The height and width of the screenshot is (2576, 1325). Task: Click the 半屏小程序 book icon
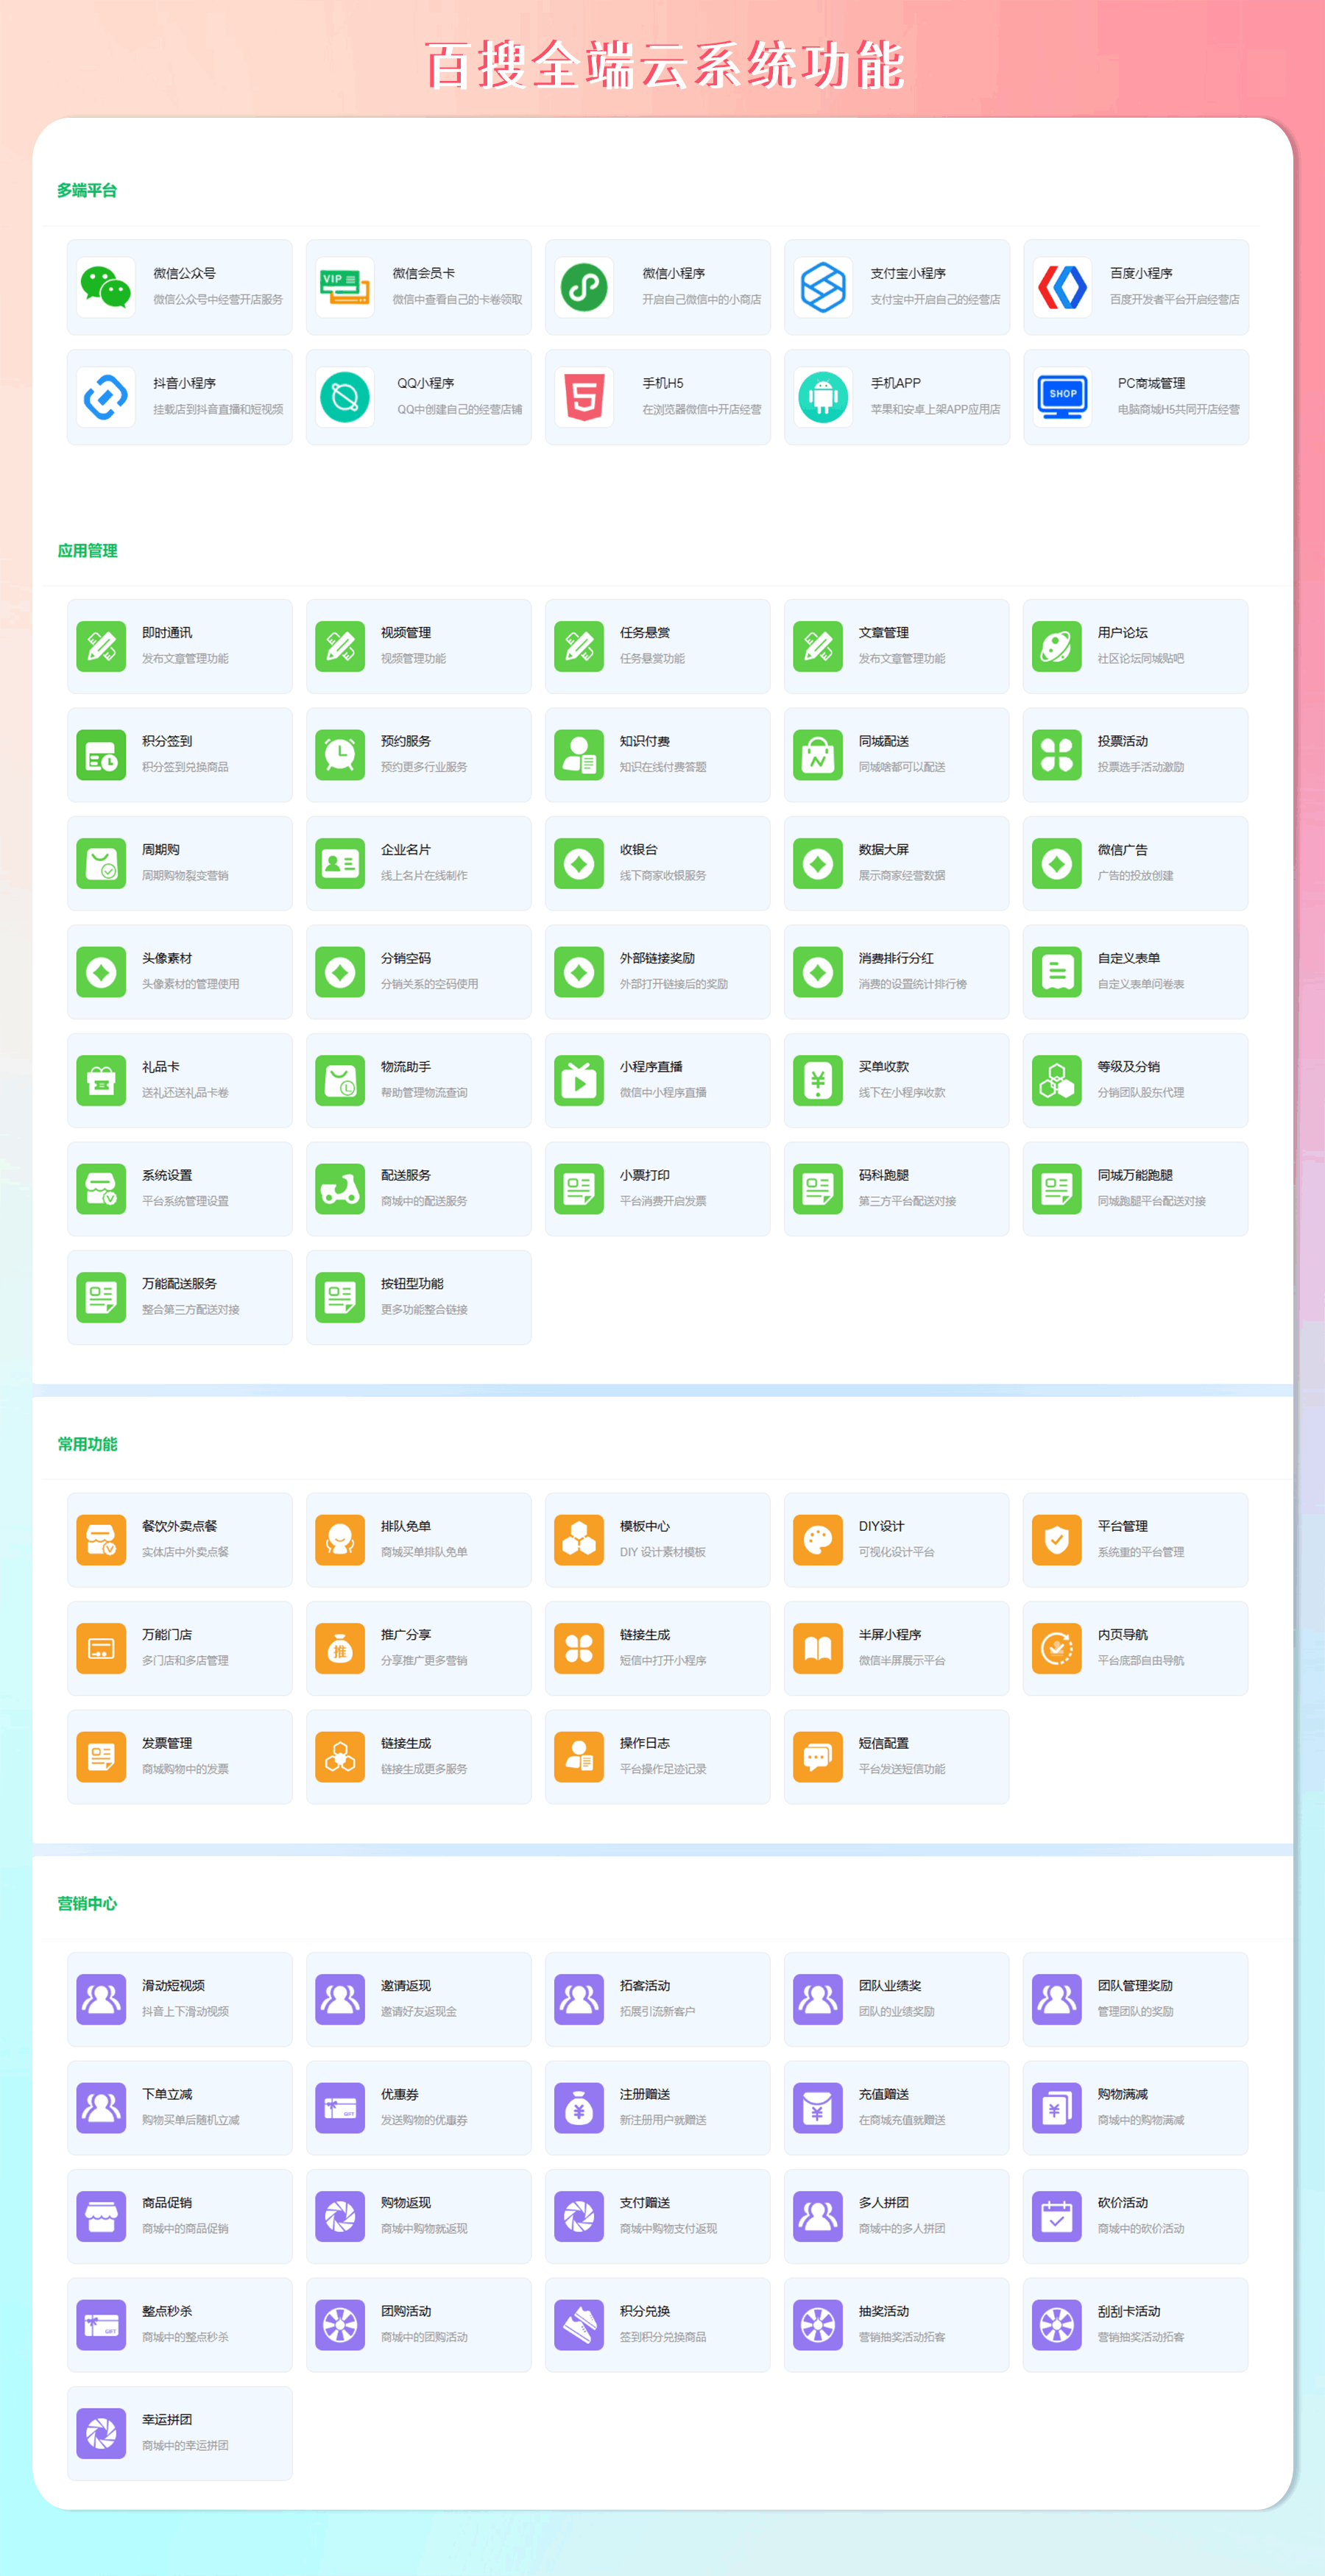[x=818, y=1648]
